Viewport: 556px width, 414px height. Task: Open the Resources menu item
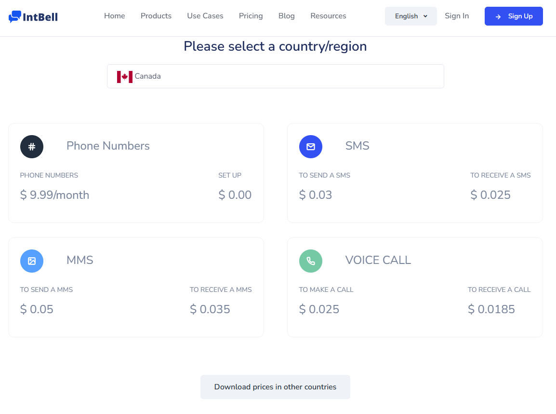(x=329, y=16)
